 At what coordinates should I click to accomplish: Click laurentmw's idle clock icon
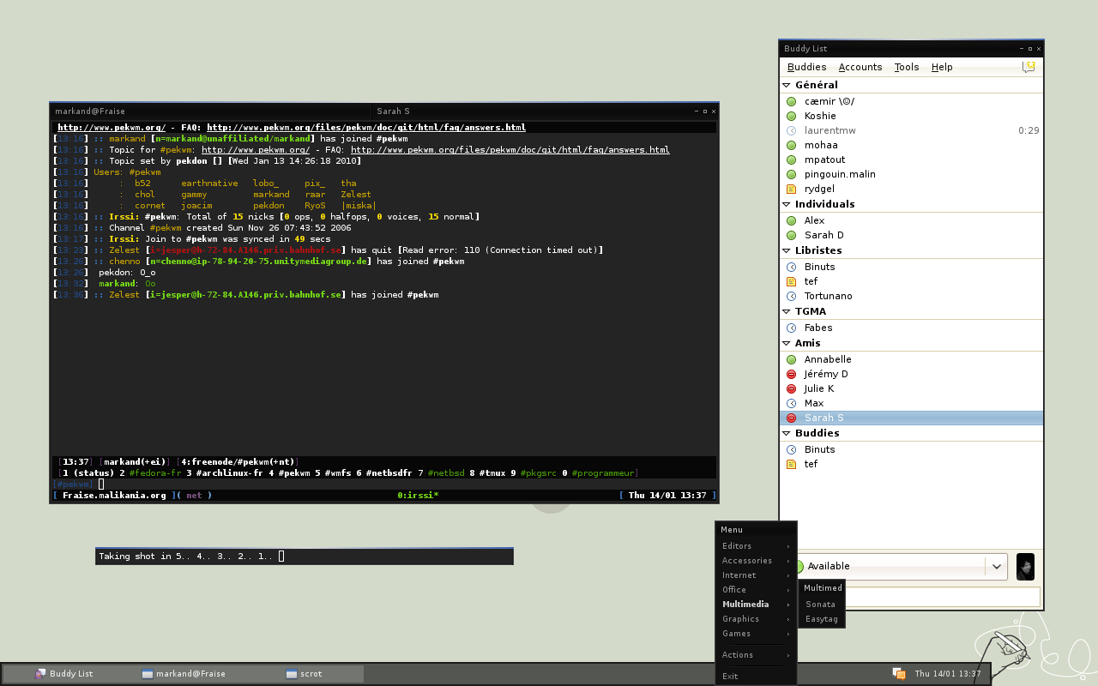(791, 130)
